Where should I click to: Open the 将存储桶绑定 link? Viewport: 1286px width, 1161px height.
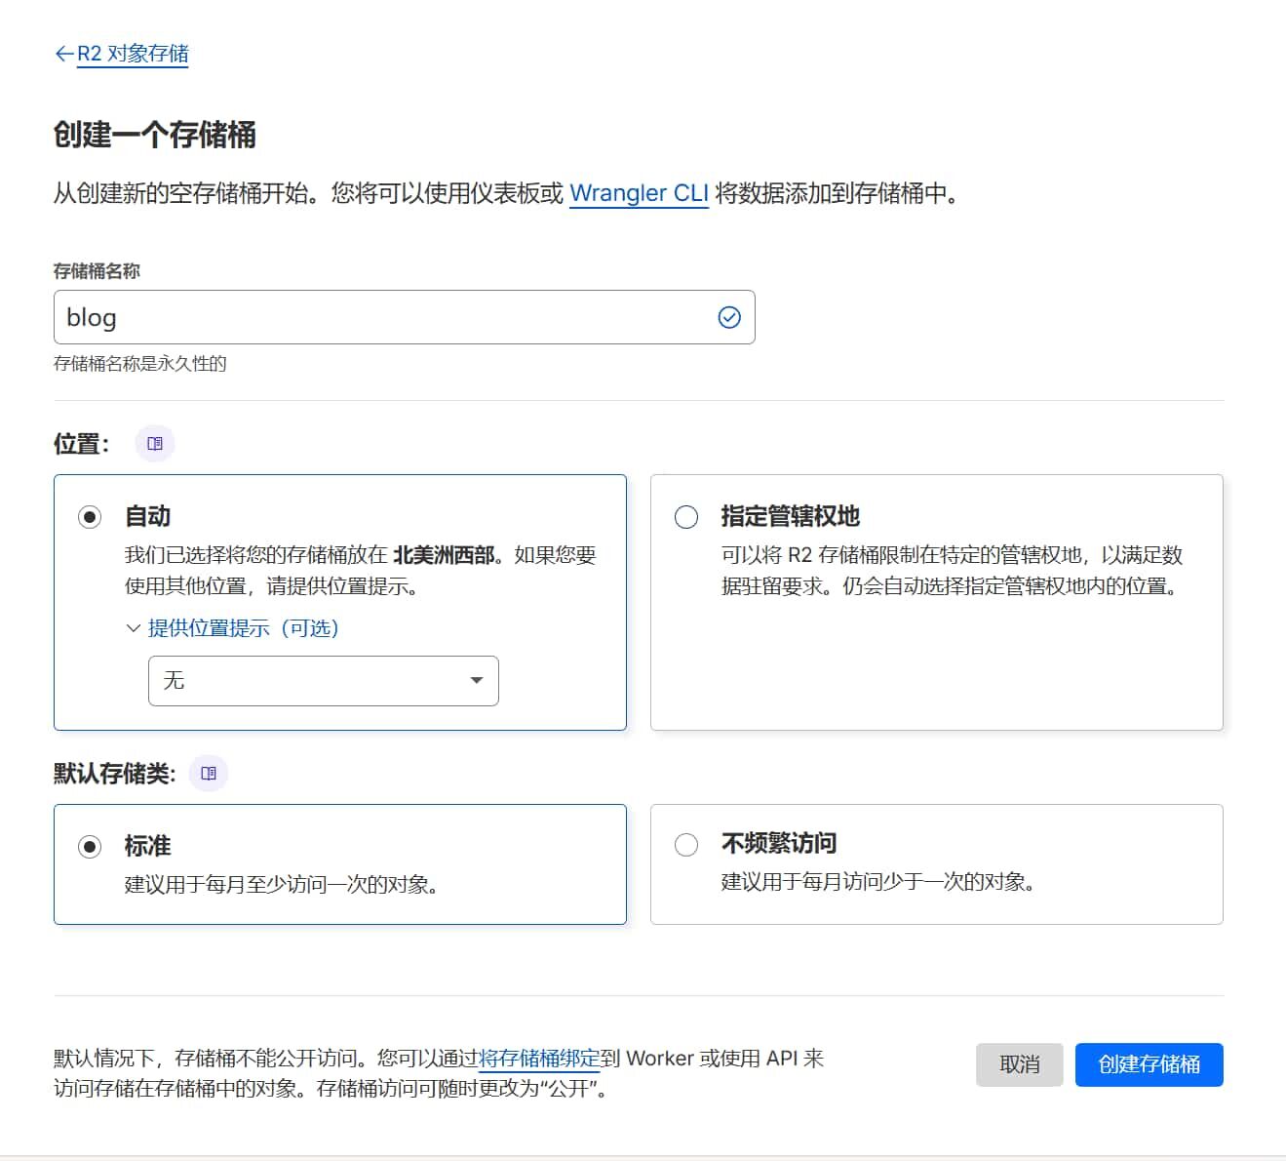[x=539, y=1058]
